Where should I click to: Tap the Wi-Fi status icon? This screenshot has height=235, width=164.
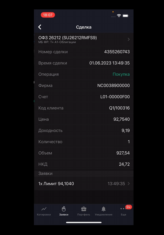click(119, 16)
